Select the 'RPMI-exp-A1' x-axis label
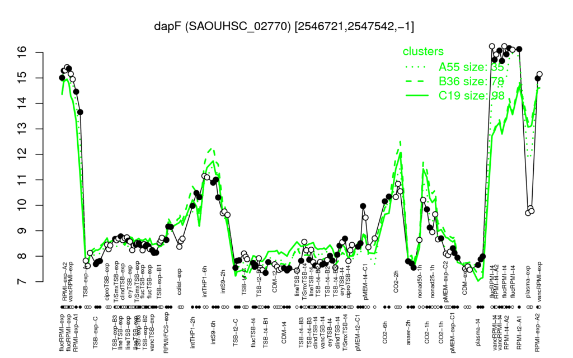This screenshot has width=573, height=358. click(x=75, y=332)
